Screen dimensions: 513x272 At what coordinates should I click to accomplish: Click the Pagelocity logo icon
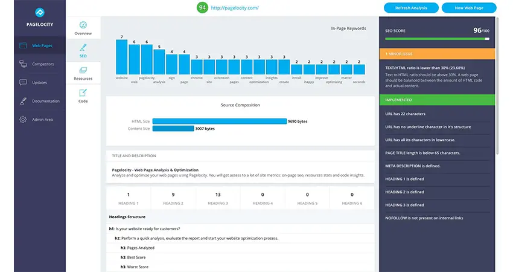click(x=40, y=13)
